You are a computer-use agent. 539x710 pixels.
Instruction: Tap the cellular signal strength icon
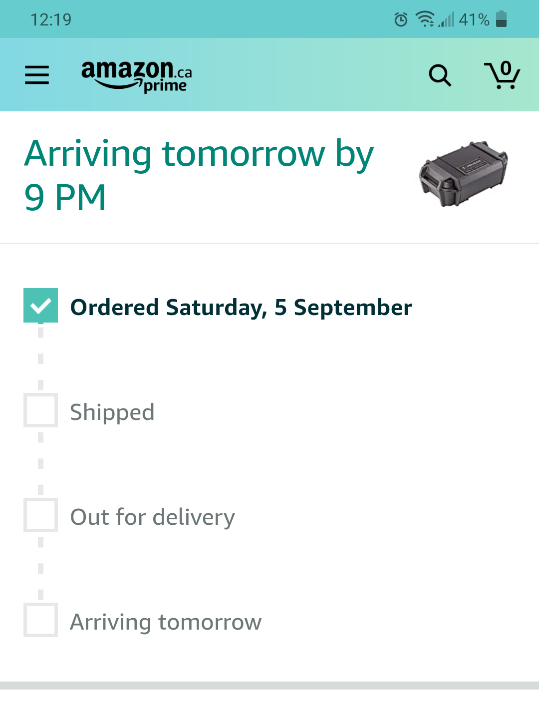pyautogui.click(x=447, y=20)
